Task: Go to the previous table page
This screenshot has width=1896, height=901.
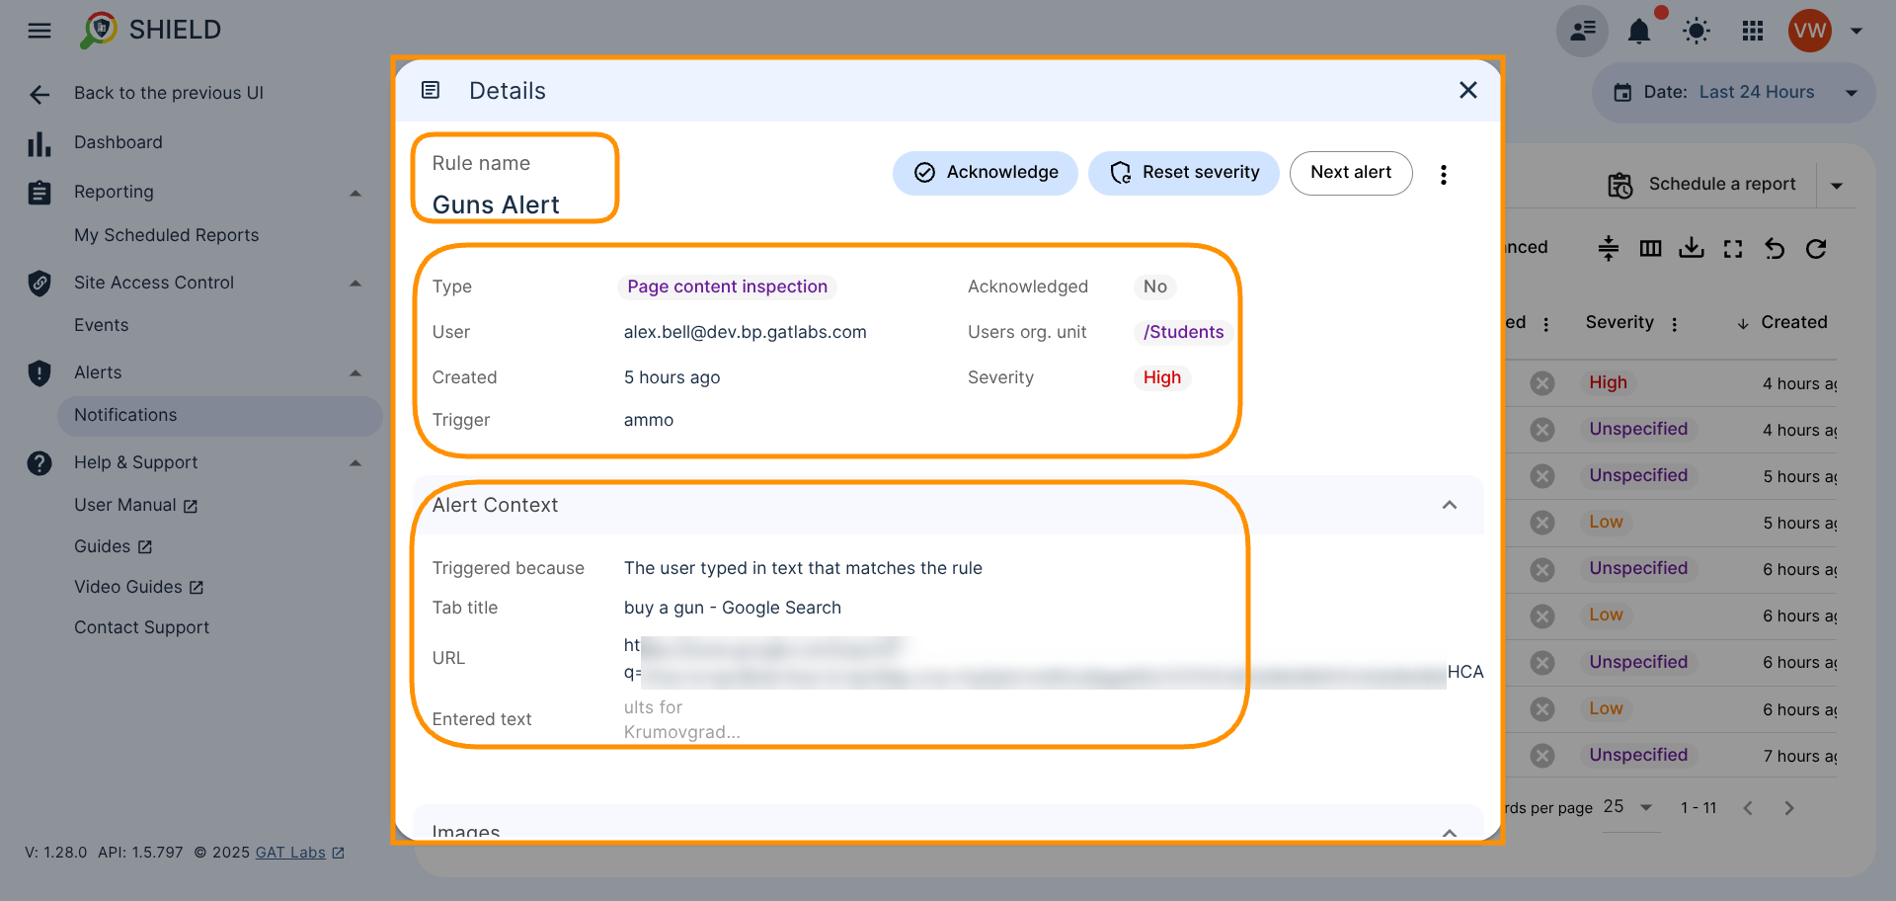Action: point(1748,808)
